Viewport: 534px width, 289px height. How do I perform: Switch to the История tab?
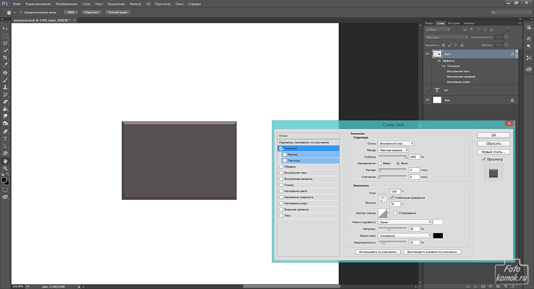[x=454, y=23]
